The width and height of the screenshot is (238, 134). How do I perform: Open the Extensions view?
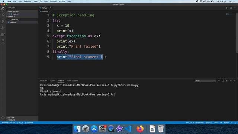pos(3,35)
